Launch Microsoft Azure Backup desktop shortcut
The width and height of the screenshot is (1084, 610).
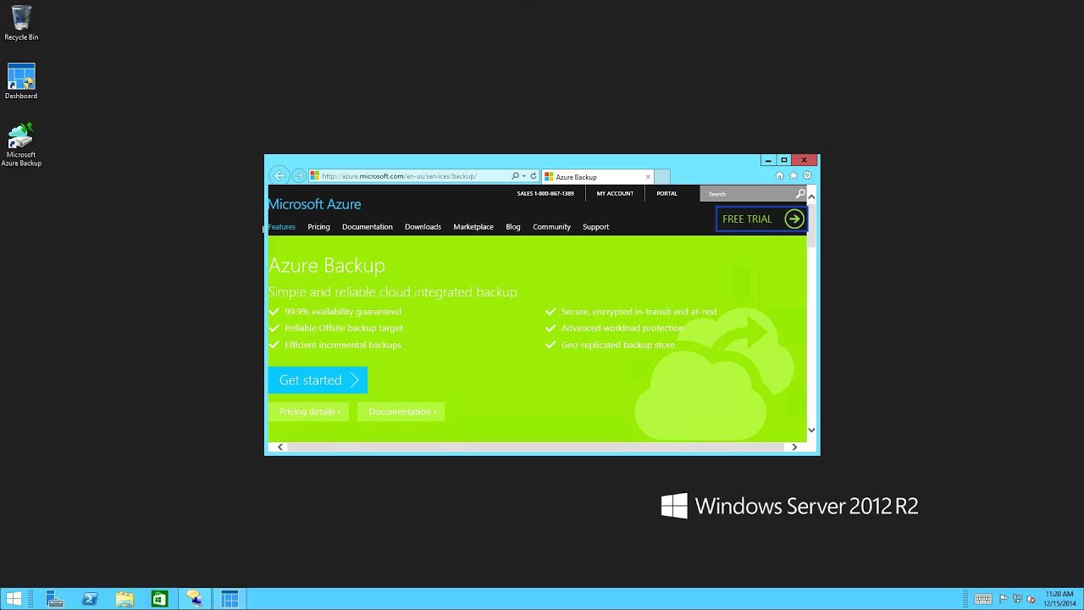coord(21,144)
